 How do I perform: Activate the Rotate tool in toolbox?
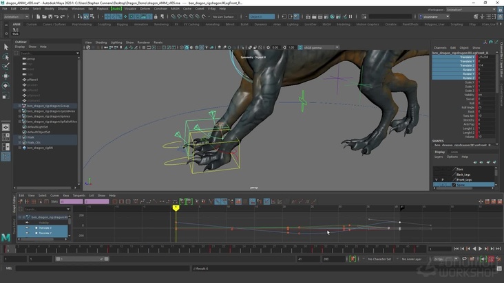[6, 86]
